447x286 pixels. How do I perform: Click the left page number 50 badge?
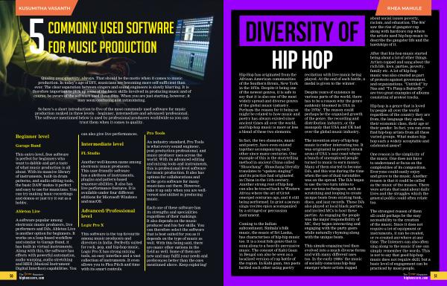click(8, 276)
